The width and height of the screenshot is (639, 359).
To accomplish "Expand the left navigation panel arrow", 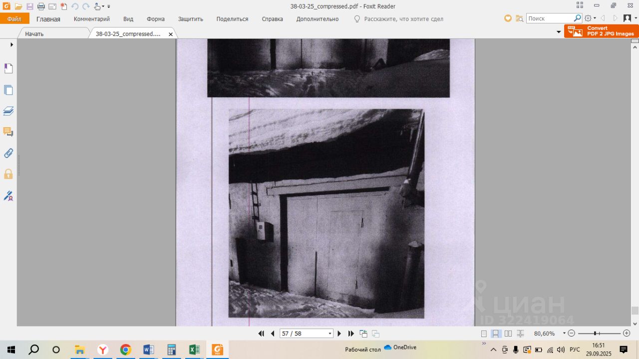I will [11, 44].
